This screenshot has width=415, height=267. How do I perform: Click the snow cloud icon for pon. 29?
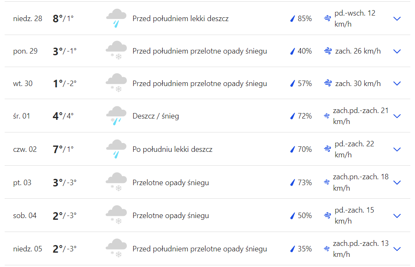(x=116, y=51)
